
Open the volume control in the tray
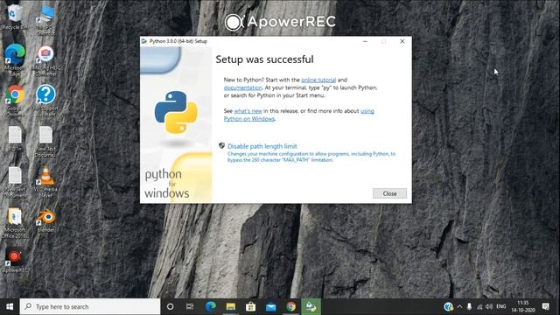tap(489, 306)
